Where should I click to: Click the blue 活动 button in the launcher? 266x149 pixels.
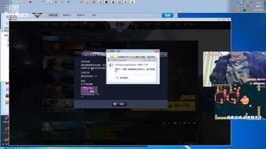click(168, 15)
